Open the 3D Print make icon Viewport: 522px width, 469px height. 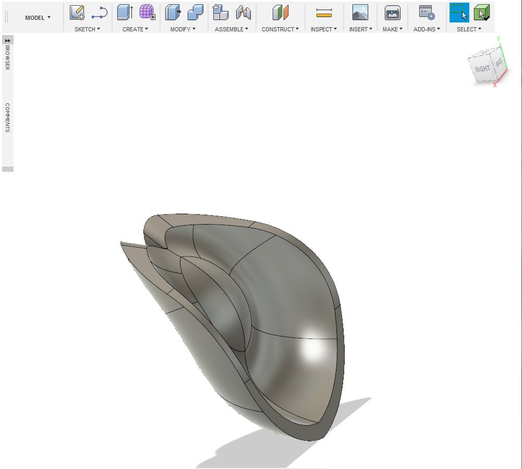[x=392, y=13]
